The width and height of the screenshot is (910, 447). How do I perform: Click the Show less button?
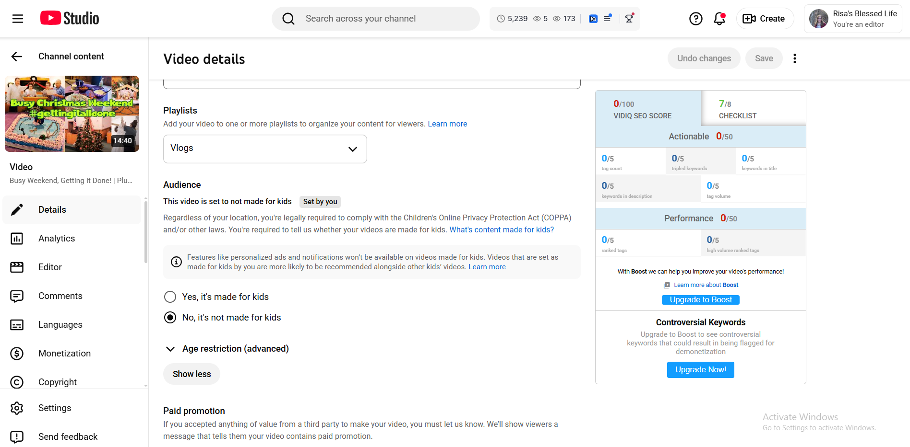click(192, 374)
